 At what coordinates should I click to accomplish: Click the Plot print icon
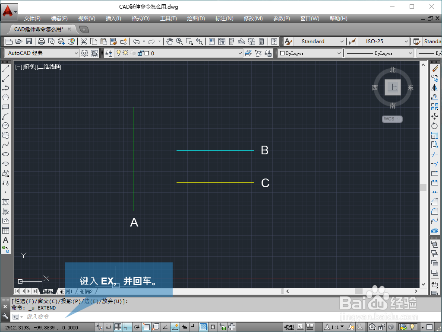(x=41, y=41)
